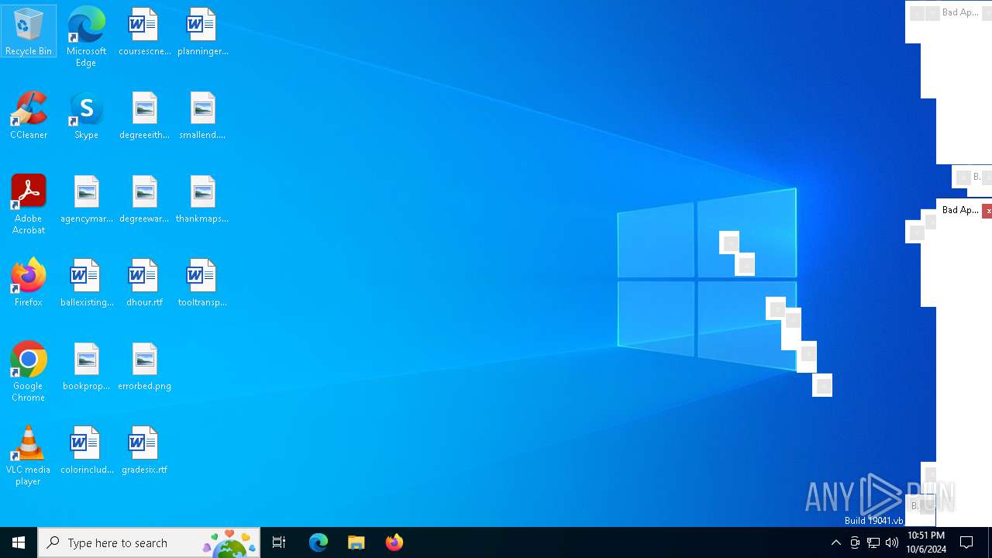Open the volume speaker tray icon
992x558 pixels.
point(892,542)
